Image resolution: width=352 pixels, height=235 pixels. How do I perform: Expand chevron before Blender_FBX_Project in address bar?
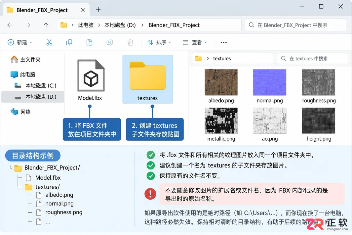(x=142, y=25)
